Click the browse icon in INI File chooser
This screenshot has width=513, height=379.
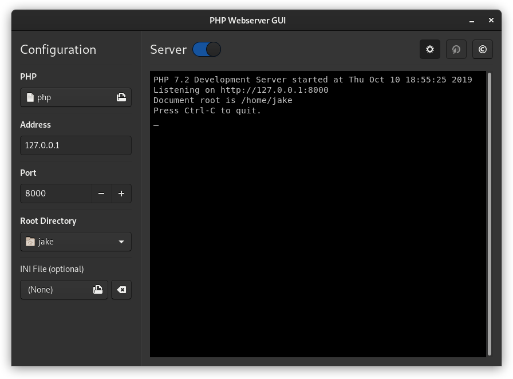tap(98, 290)
